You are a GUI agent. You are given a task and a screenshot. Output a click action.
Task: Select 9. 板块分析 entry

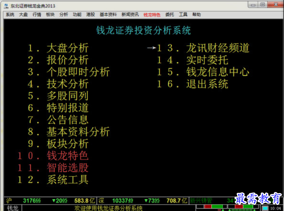[58, 144]
